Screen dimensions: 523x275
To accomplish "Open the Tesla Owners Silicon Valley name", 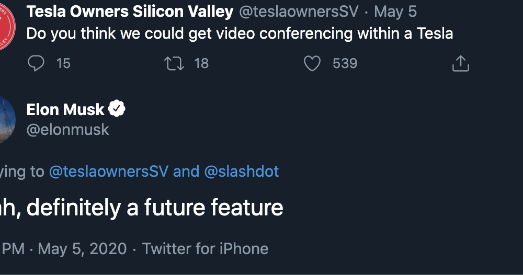I will (130, 12).
